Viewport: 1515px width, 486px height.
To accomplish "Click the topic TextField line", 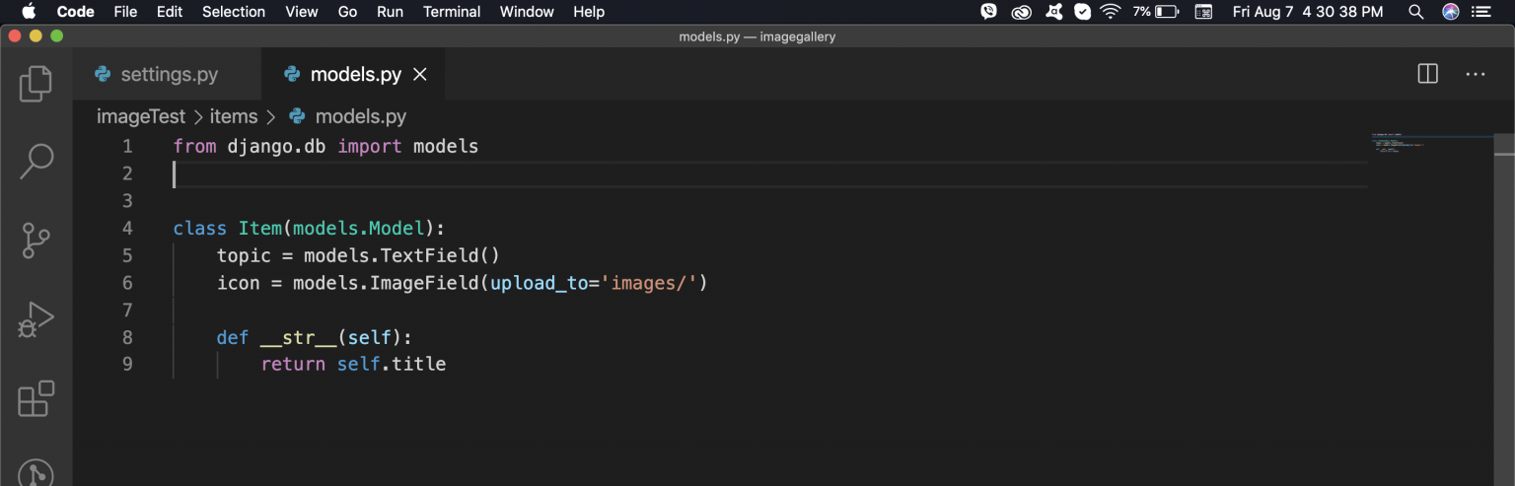I will click(359, 256).
